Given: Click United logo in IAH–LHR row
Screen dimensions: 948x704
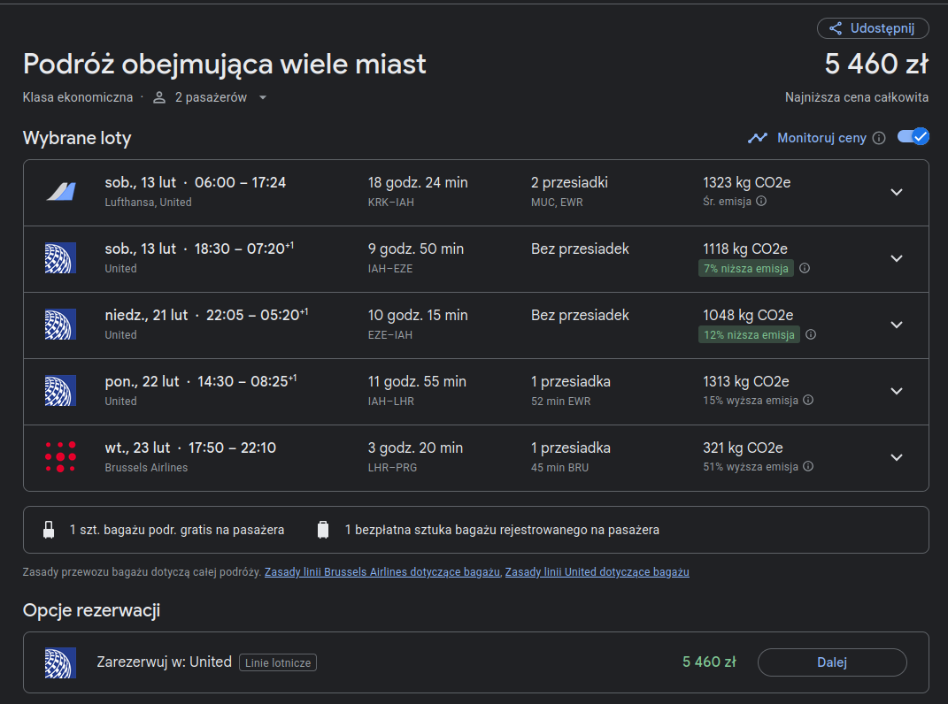Looking at the screenshot, I should pyautogui.click(x=60, y=391).
